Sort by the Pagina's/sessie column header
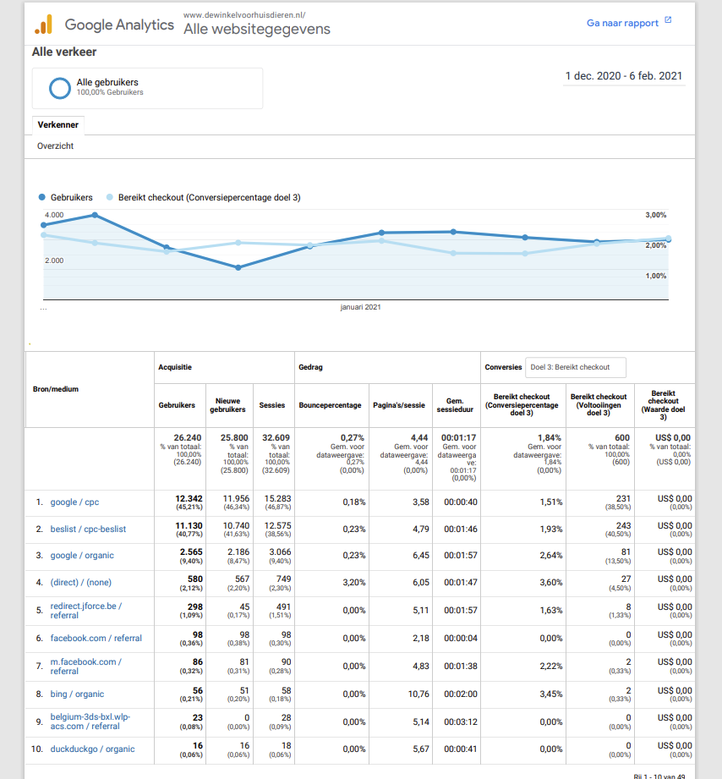The image size is (722, 779). tap(399, 405)
